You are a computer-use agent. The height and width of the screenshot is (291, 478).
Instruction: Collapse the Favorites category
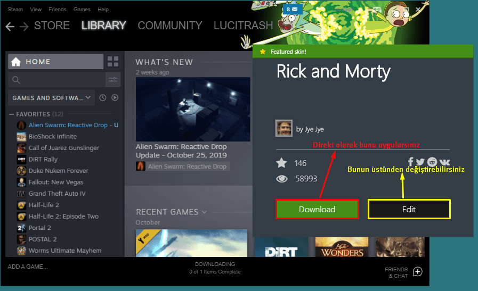[12, 114]
